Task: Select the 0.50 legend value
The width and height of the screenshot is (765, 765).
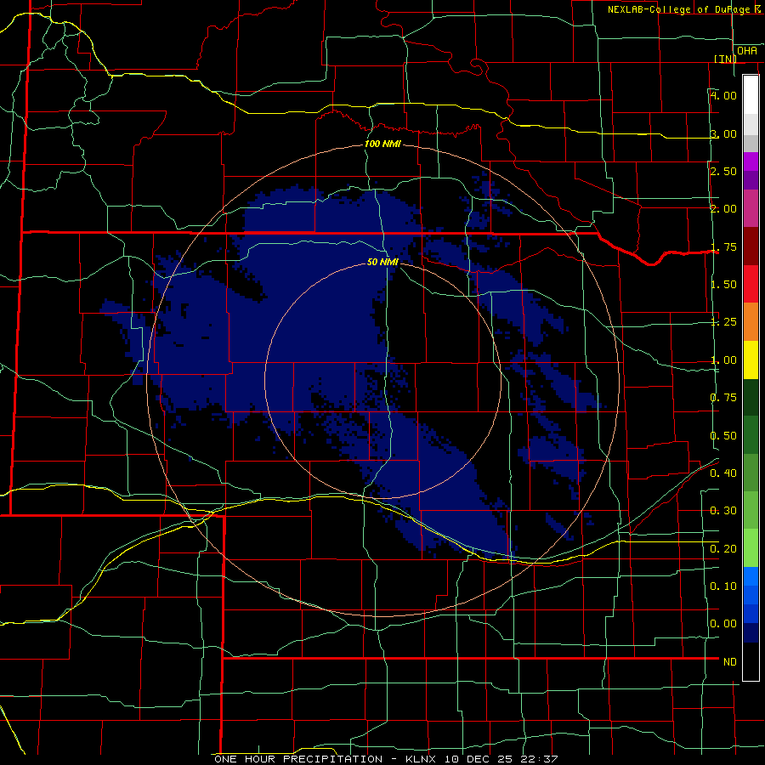Action: click(723, 436)
